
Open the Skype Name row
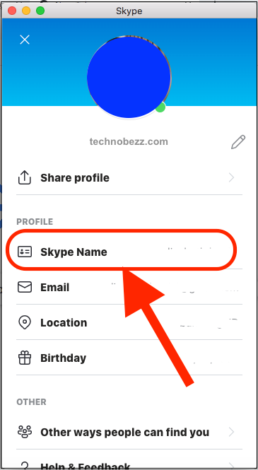[129, 252]
